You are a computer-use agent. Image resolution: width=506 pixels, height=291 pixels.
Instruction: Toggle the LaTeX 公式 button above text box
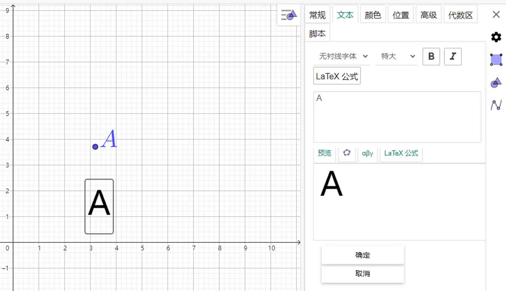tap(337, 76)
